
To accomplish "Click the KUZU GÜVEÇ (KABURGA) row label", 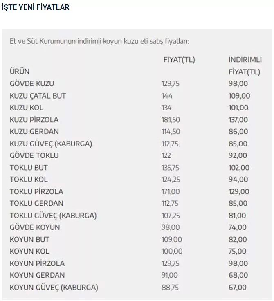I will (x=51, y=144).
